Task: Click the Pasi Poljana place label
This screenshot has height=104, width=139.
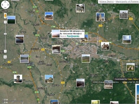Action: (x=64, y=62)
